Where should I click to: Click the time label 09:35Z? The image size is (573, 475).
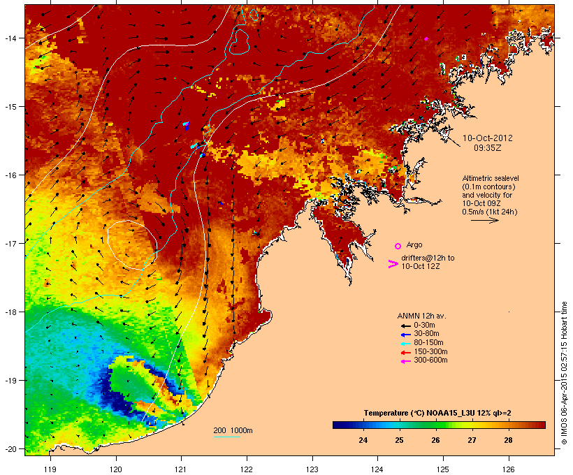point(488,148)
